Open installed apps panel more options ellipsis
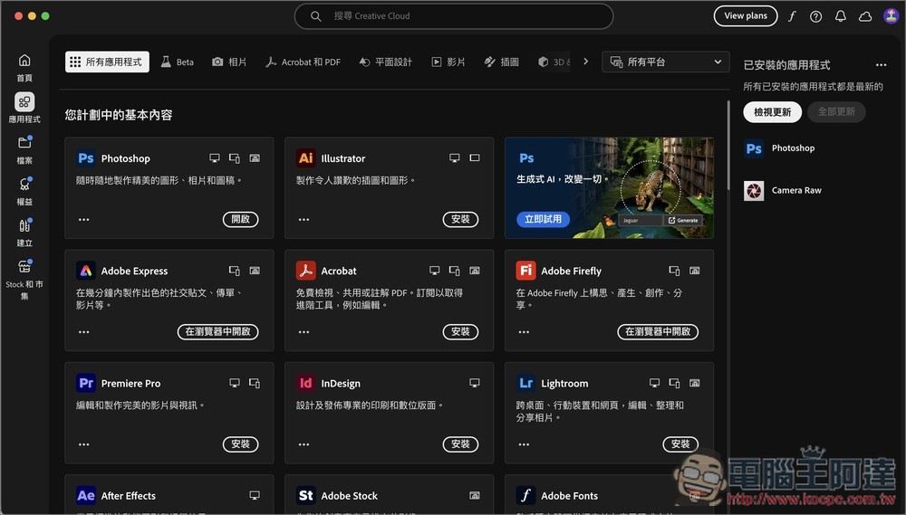The image size is (906, 515). pyautogui.click(x=881, y=64)
